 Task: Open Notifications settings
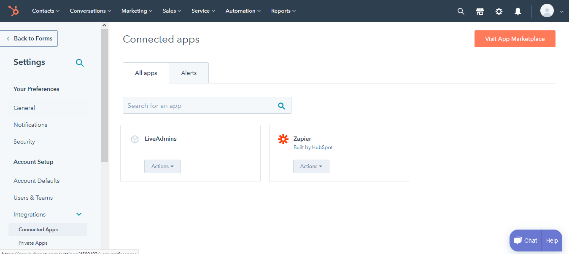30,125
